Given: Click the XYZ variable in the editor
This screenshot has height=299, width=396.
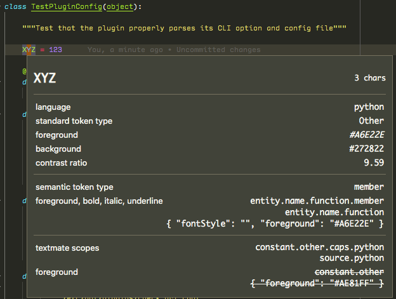Looking at the screenshot, I should click(x=29, y=50).
